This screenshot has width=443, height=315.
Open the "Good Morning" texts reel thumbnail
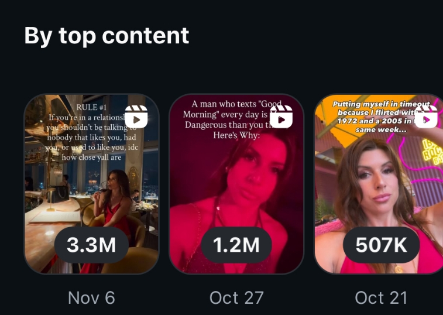236,184
